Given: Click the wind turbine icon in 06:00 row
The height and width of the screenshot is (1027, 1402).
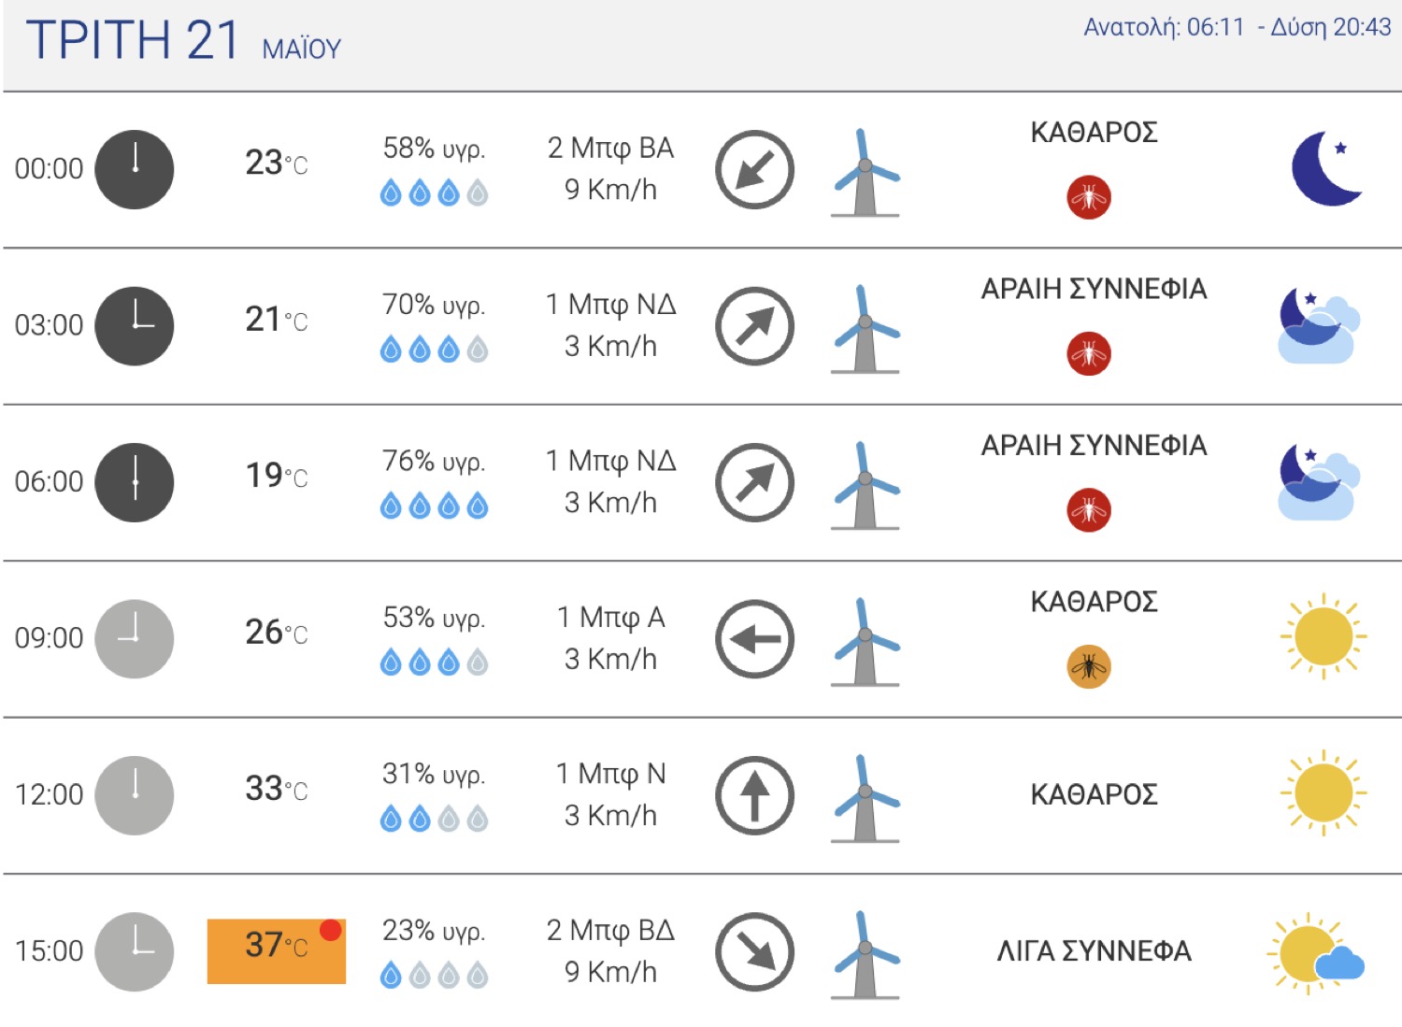Looking at the screenshot, I should pos(866,486).
